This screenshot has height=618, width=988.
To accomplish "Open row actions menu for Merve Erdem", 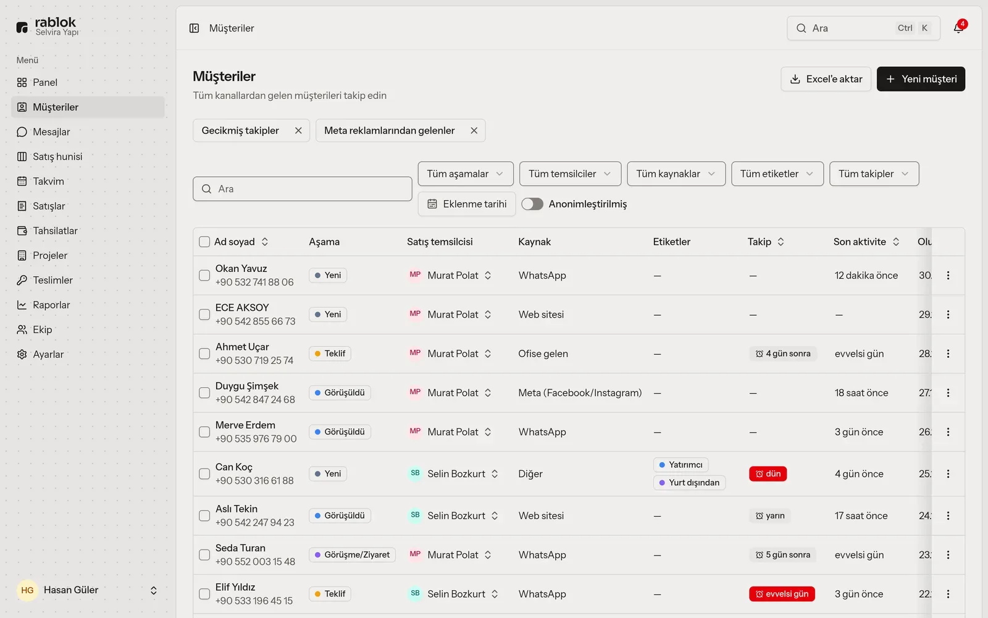I will 948,432.
